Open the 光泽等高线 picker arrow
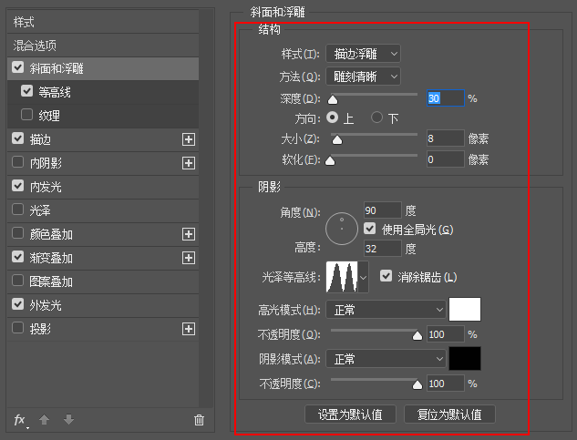 point(363,277)
